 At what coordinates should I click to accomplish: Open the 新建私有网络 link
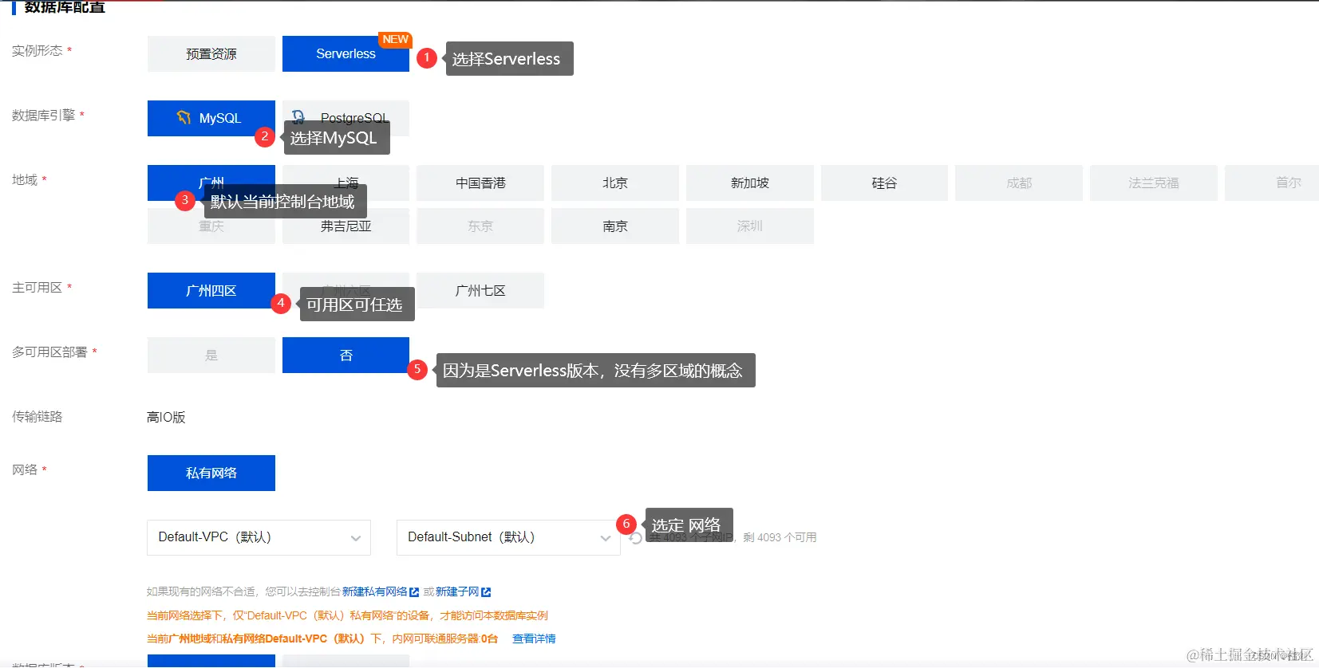pos(381,591)
